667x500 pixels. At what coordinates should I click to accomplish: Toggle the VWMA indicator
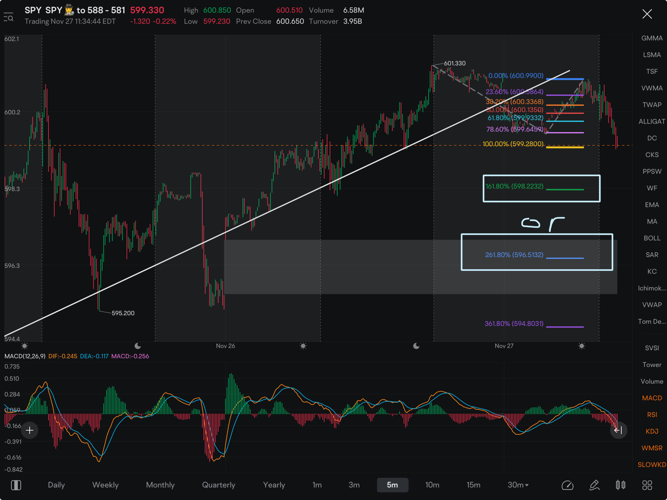(x=652, y=88)
